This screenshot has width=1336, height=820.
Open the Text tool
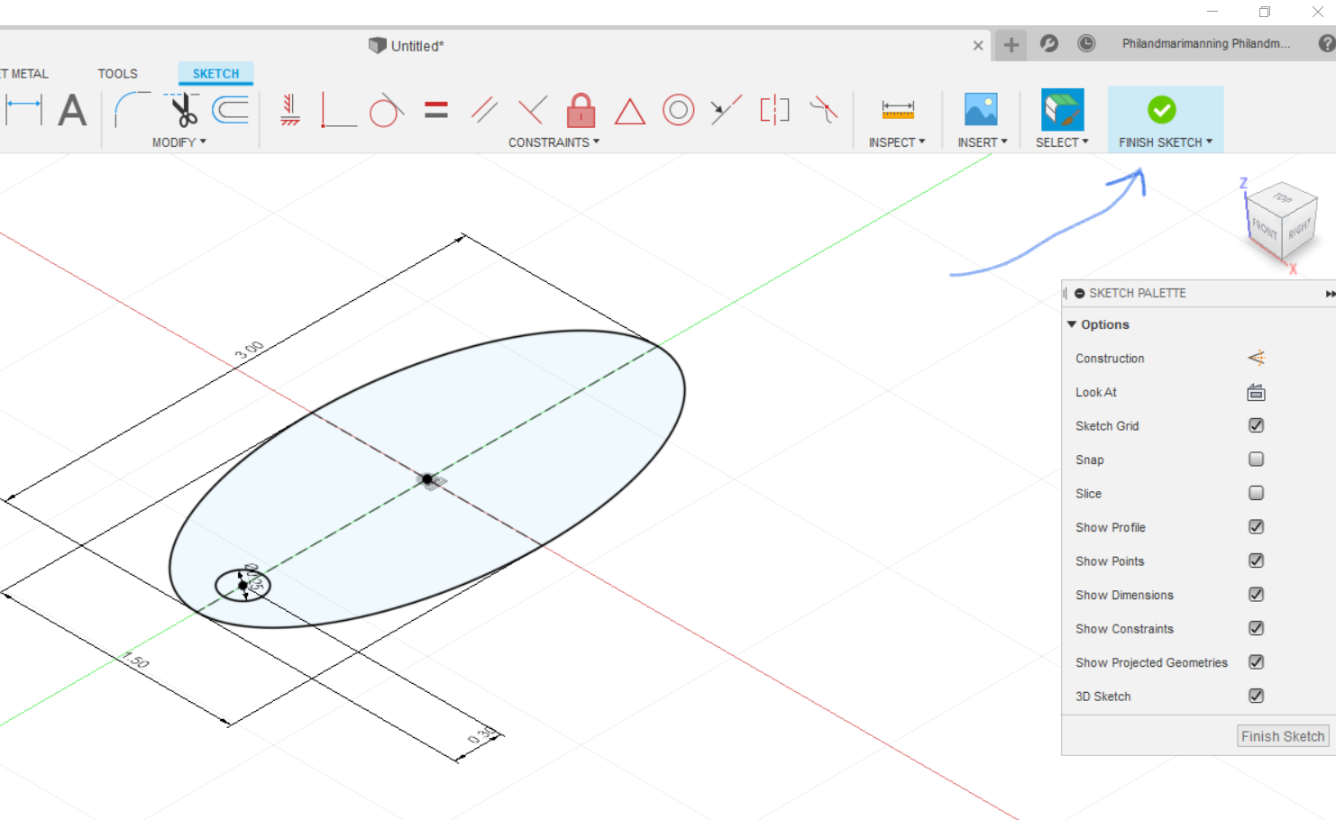coord(72,110)
